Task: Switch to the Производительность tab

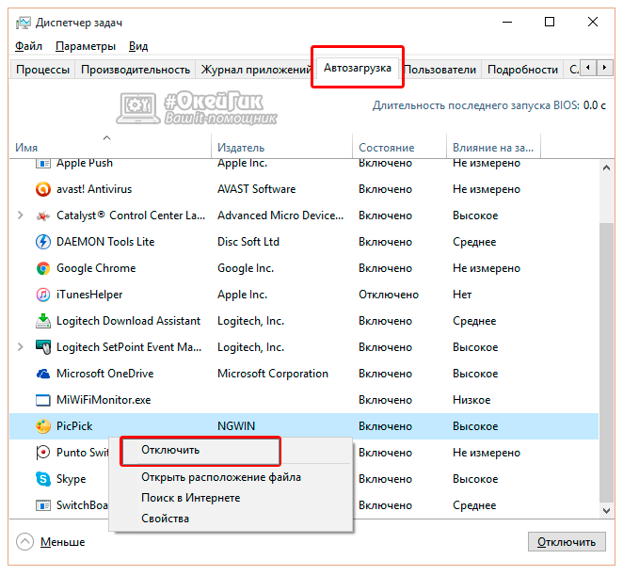Action: coord(136,70)
